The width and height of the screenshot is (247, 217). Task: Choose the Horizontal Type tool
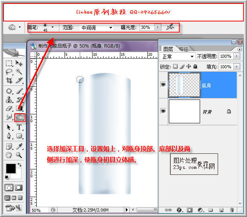point(19,127)
